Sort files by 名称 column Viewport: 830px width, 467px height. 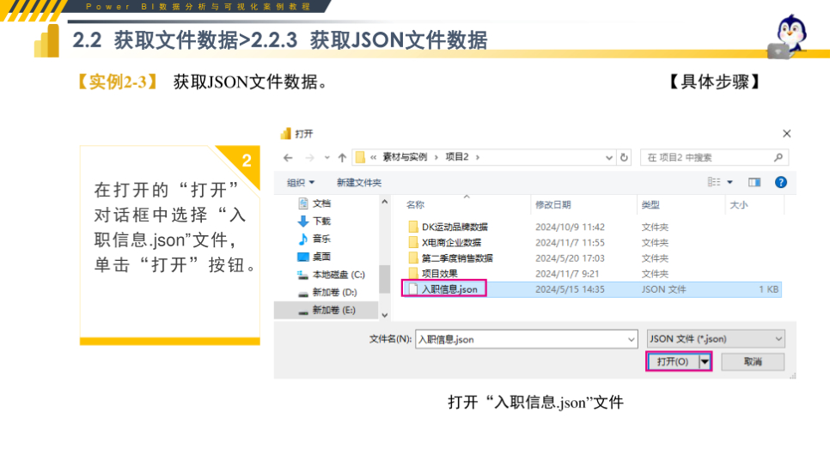click(416, 204)
